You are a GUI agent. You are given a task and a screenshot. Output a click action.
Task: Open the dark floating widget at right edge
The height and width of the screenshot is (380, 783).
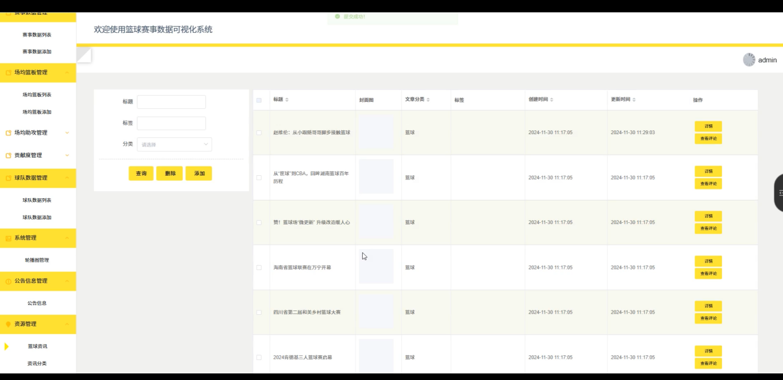[x=779, y=193]
